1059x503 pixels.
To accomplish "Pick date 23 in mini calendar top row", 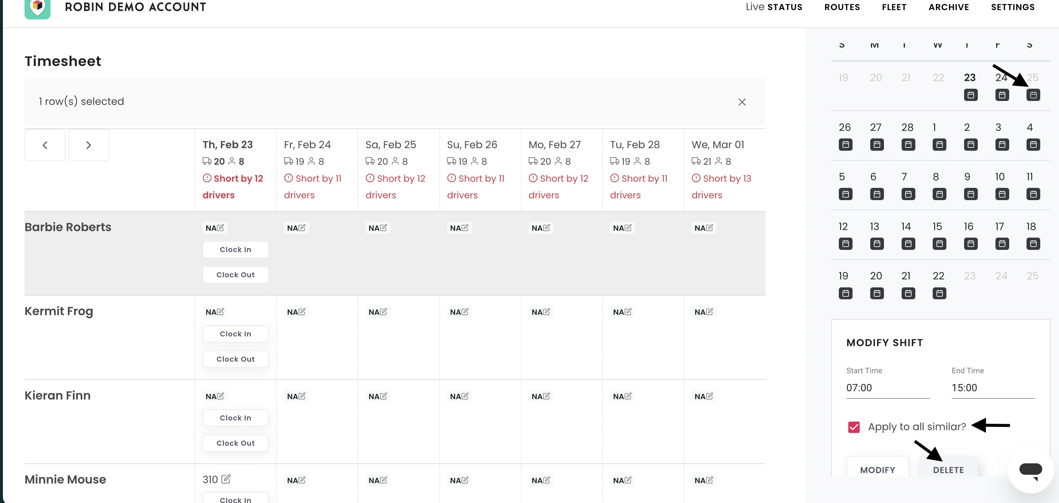I will (970, 78).
